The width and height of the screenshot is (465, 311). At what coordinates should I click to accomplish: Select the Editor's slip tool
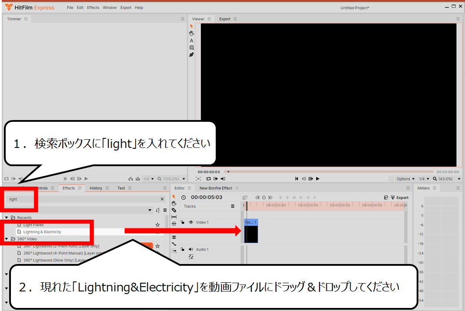click(x=174, y=217)
